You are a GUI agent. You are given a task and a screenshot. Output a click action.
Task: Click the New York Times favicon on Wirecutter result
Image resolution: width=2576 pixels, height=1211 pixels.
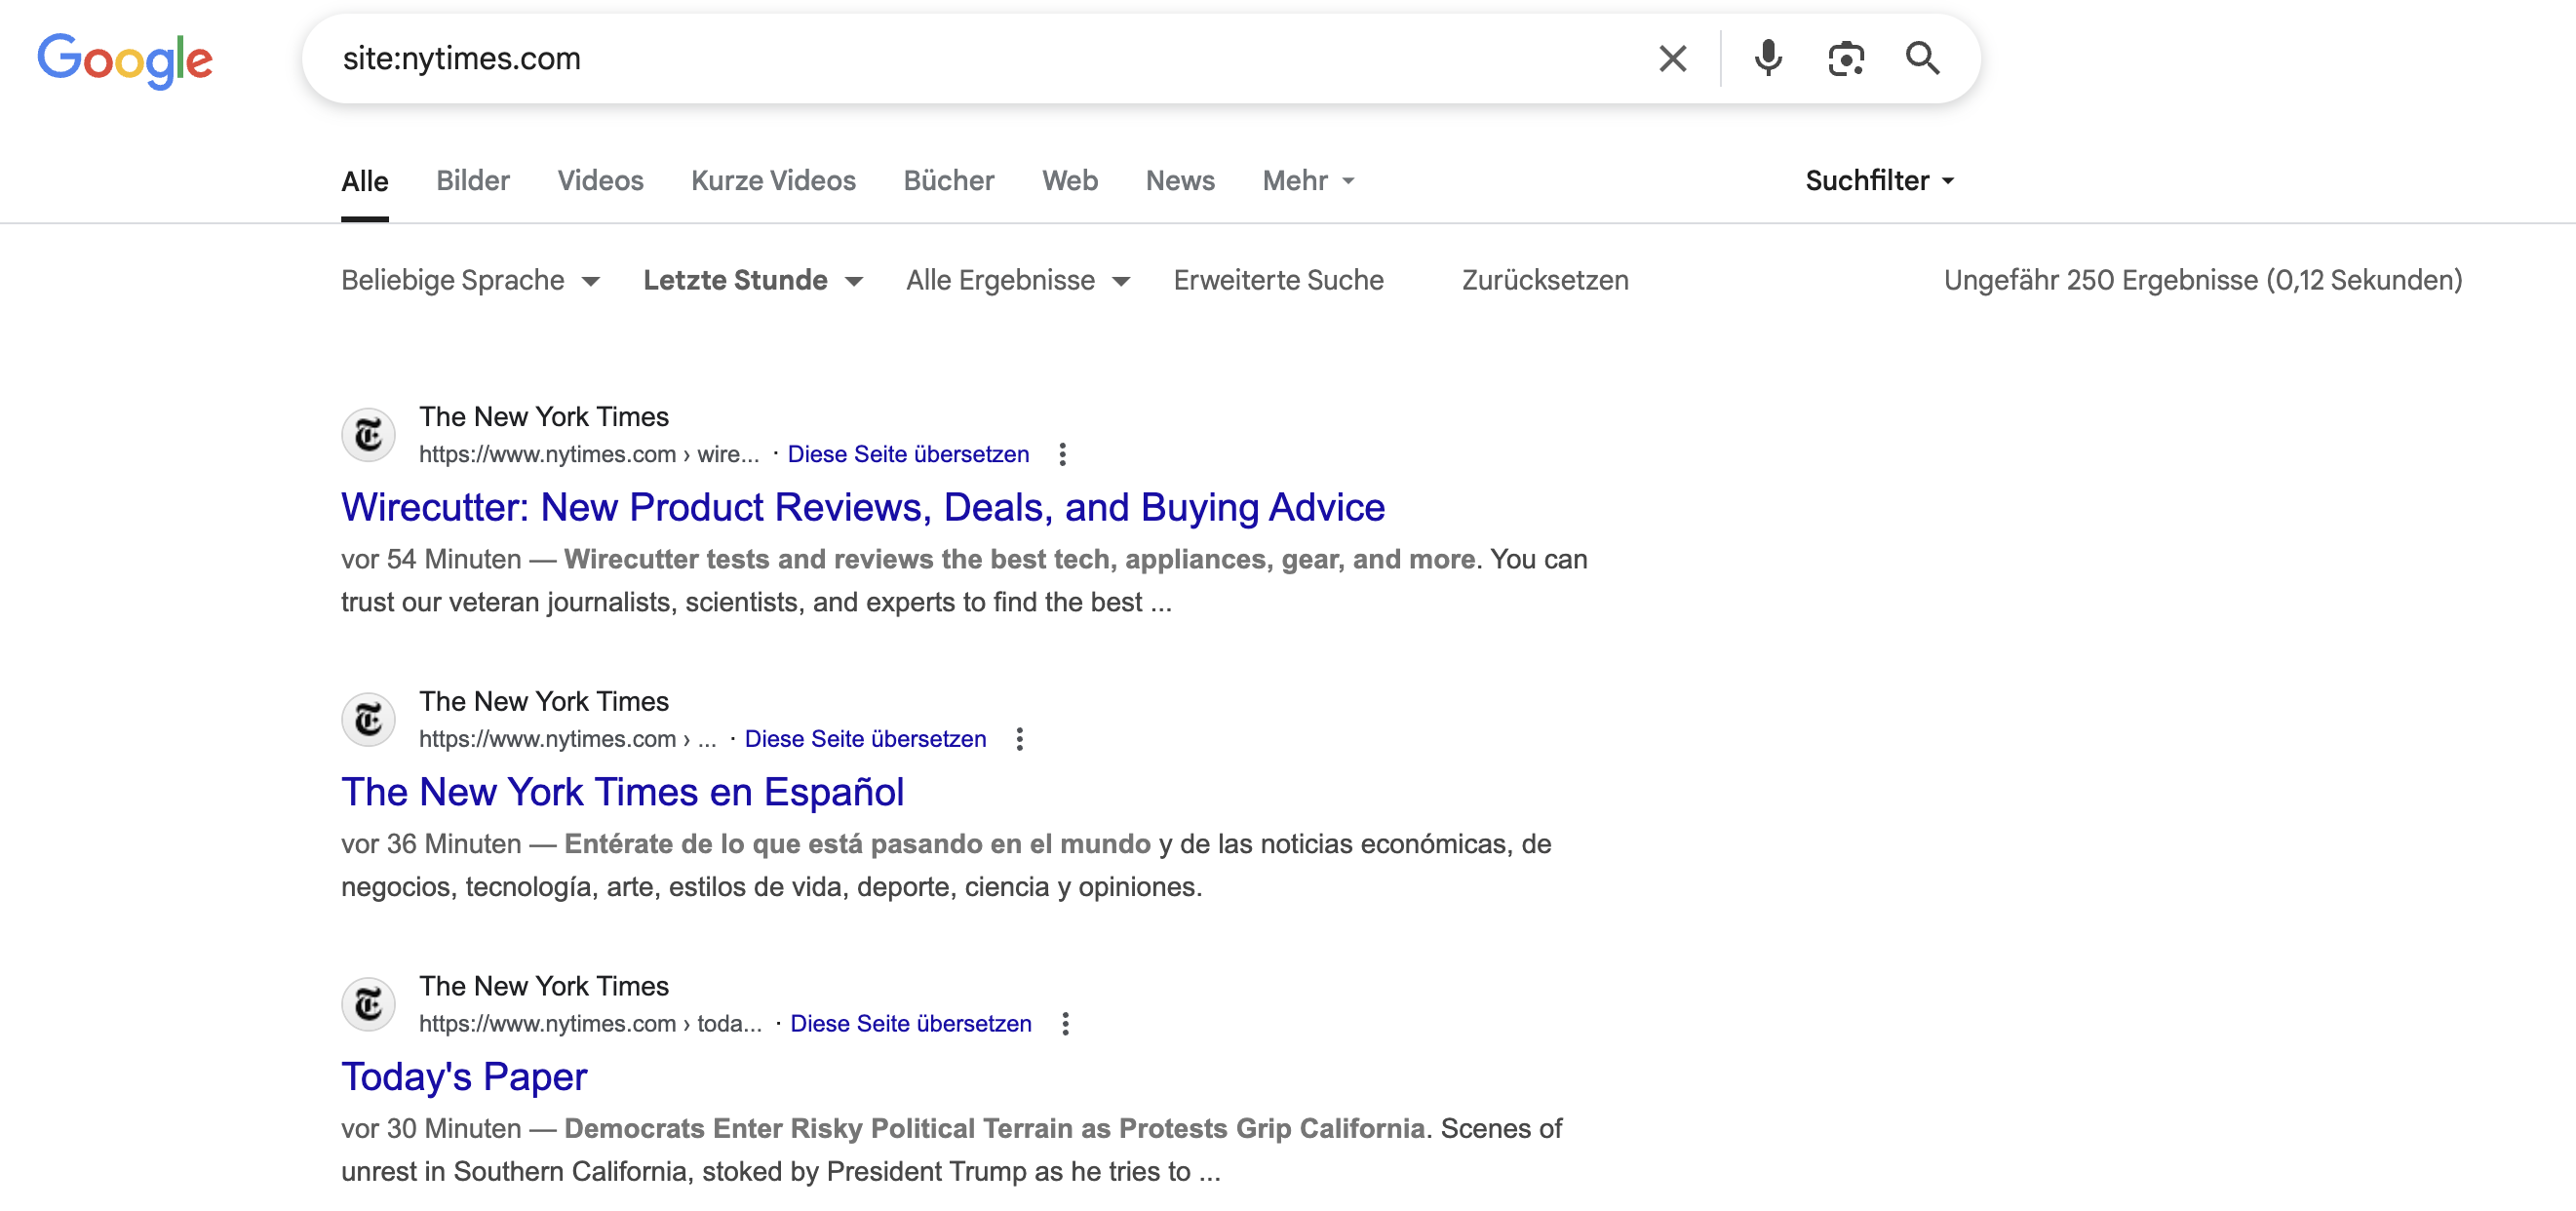[368, 435]
